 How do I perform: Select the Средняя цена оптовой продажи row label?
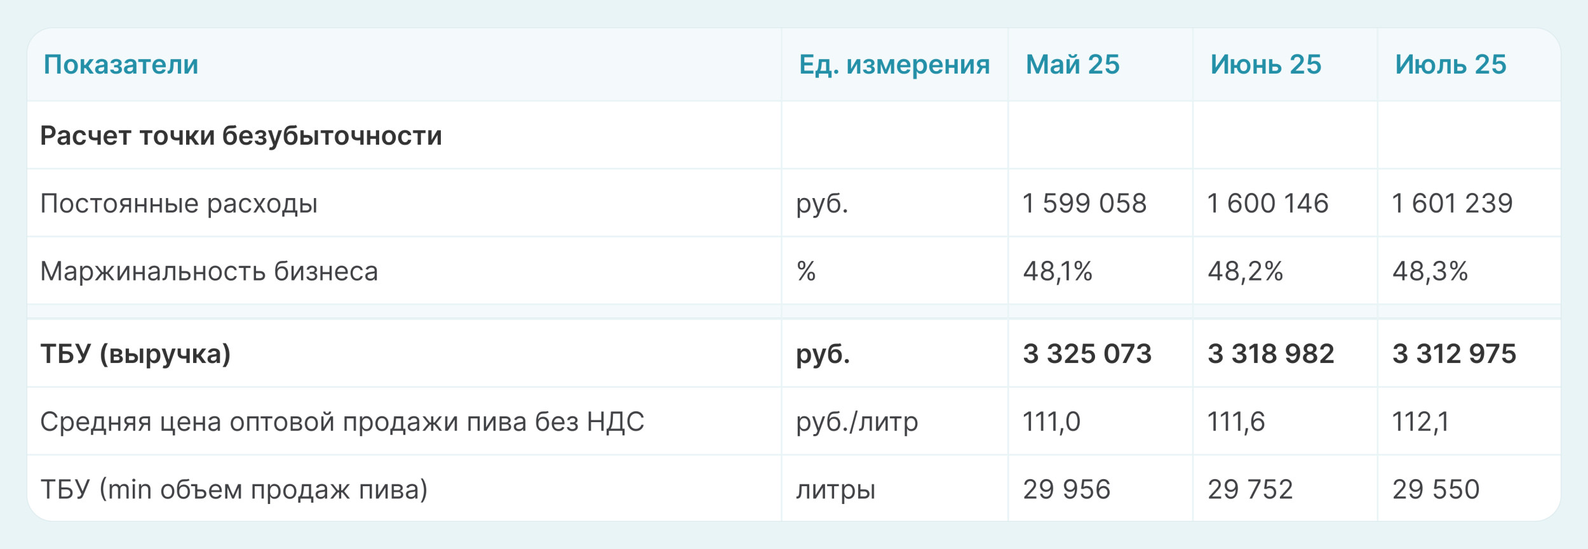[342, 422]
